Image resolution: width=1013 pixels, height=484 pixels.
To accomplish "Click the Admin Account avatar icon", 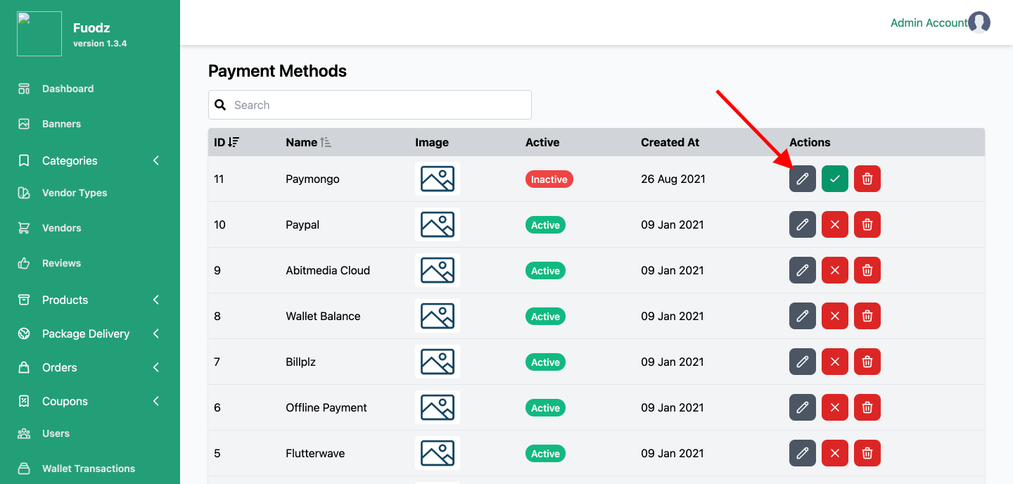I will (x=979, y=23).
